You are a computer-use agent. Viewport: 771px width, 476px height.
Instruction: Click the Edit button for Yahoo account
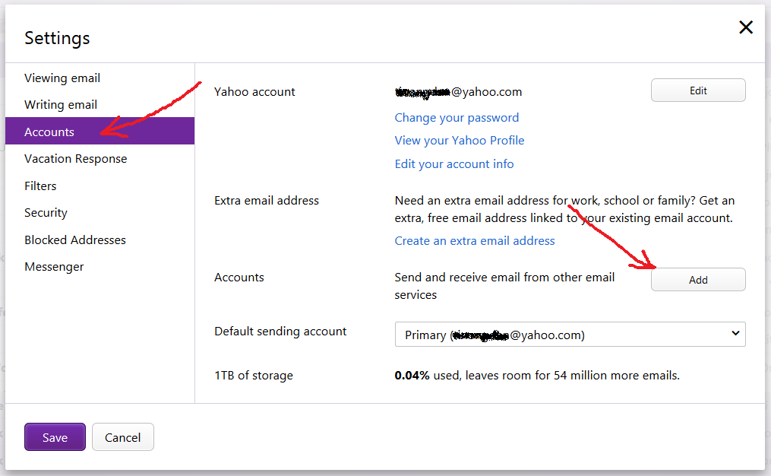(x=698, y=90)
